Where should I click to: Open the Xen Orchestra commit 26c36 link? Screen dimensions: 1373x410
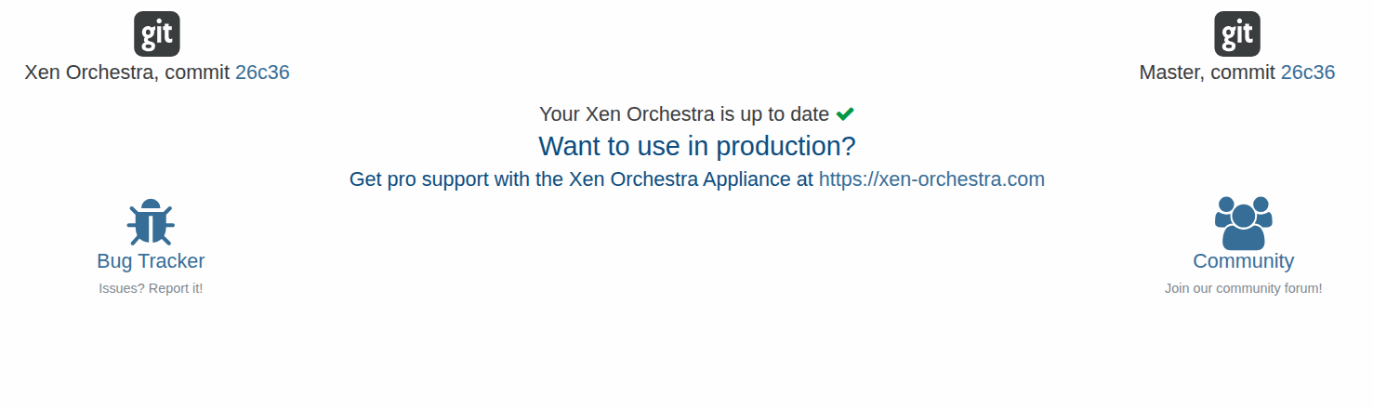click(x=262, y=73)
